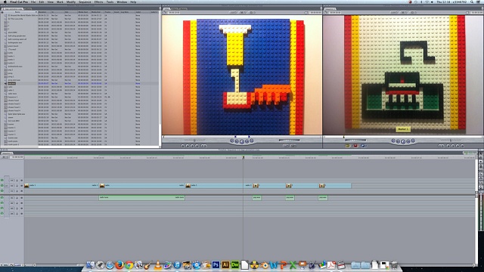Image resolution: width=484 pixels, height=272 pixels.
Task: Launch Dreamweaver from the Dock
Action: pyautogui.click(x=235, y=264)
